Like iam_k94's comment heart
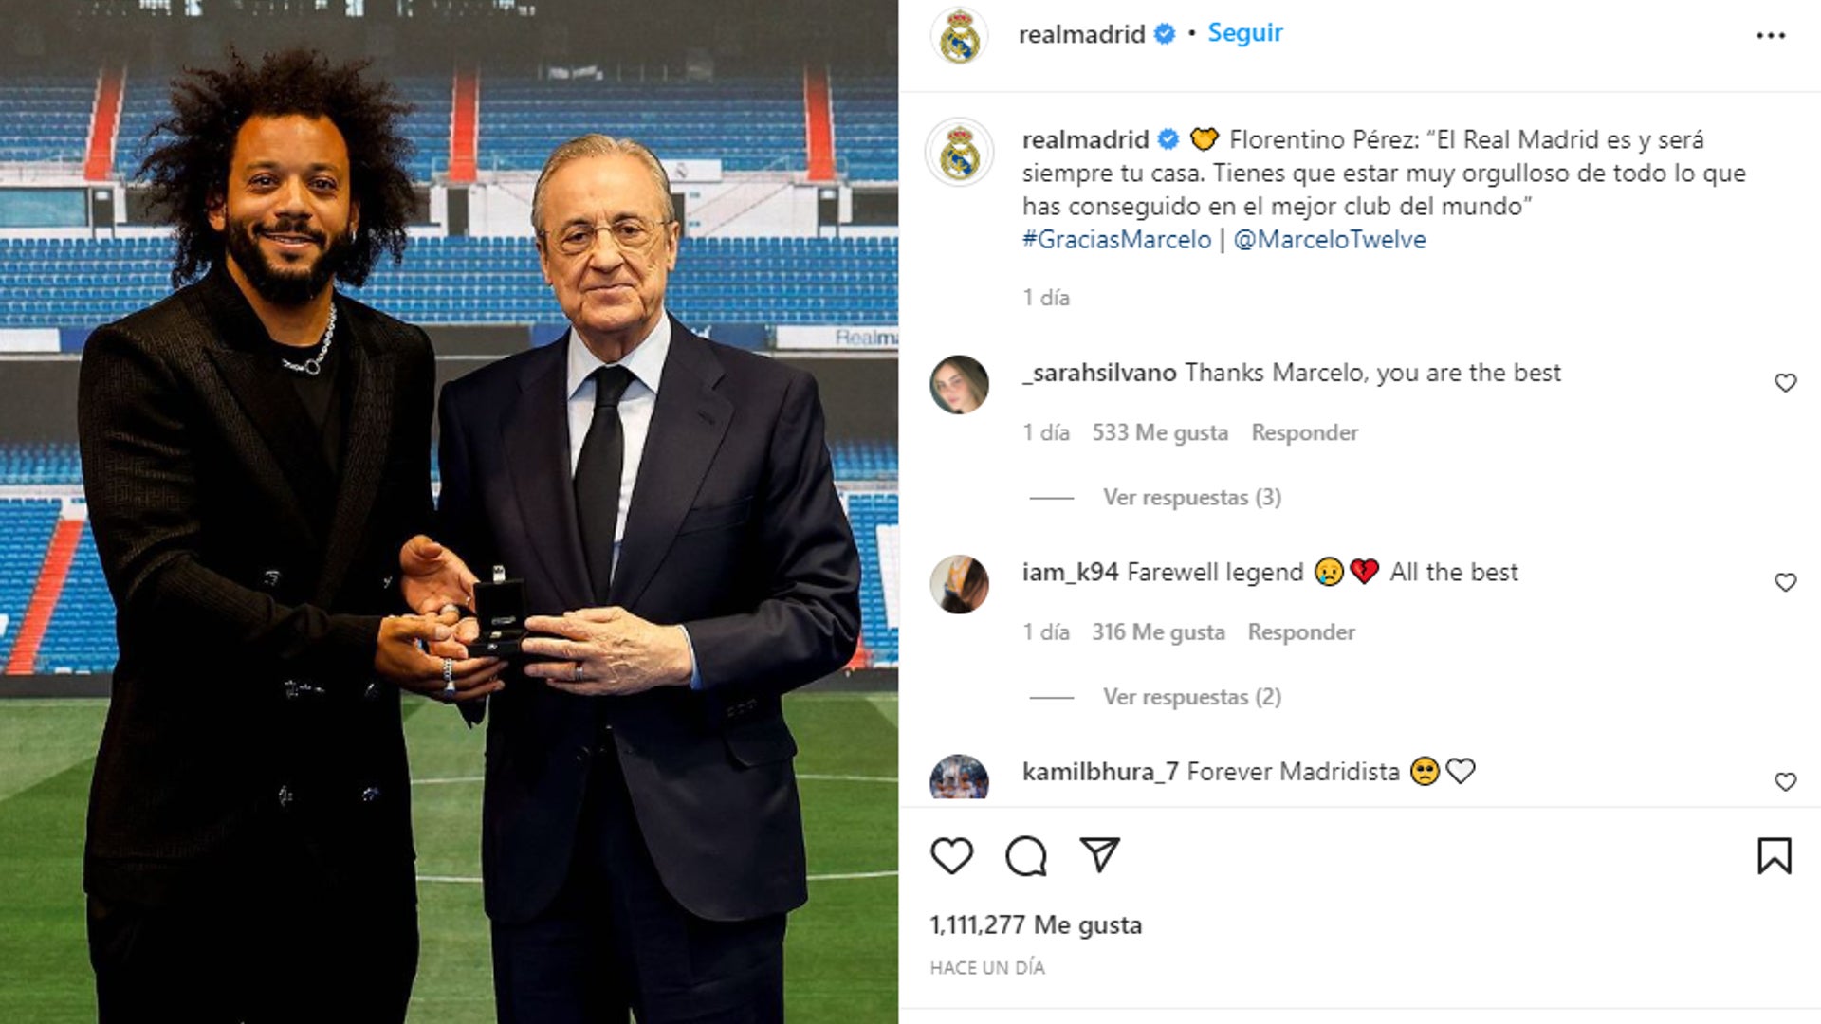The width and height of the screenshot is (1821, 1024). (1785, 582)
